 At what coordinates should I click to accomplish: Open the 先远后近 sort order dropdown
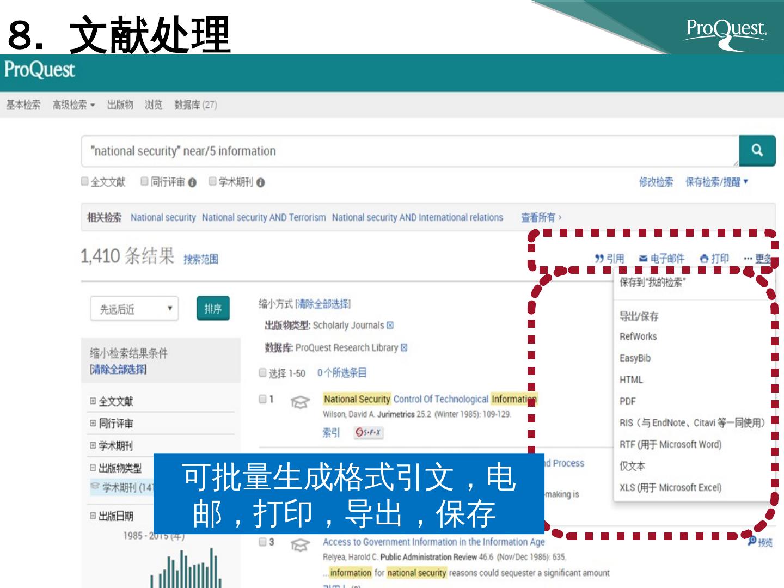134,309
